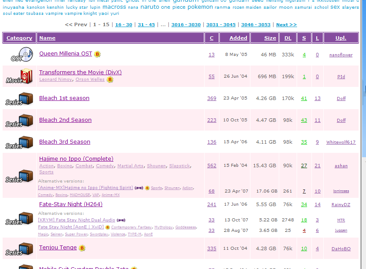Open [KRYM] Fate Stay Night Dual Audio
The image size is (366, 269).
pyautogui.click(x=77, y=220)
